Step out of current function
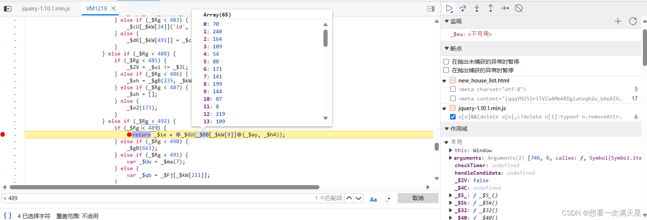The height and width of the screenshot is (220, 647). pyautogui.click(x=490, y=8)
